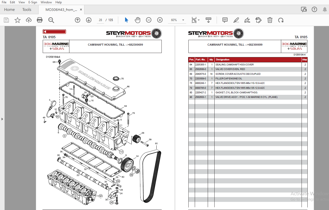The image size is (329, 210).
Task: Click SEALING, CAMSHAFT HSG-COVER designation
Action: pyautogui.click(x=235, y=64)
